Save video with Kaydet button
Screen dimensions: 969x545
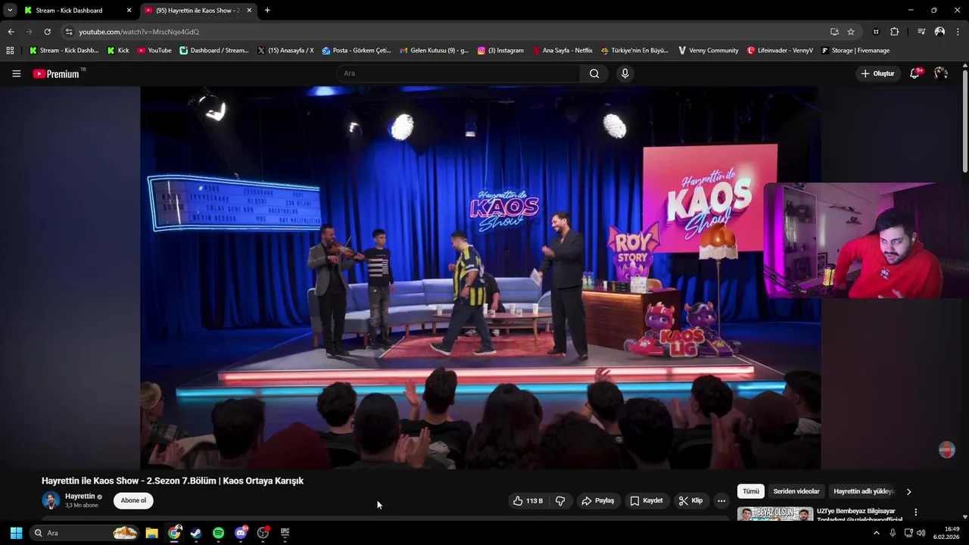pos(646,500)
